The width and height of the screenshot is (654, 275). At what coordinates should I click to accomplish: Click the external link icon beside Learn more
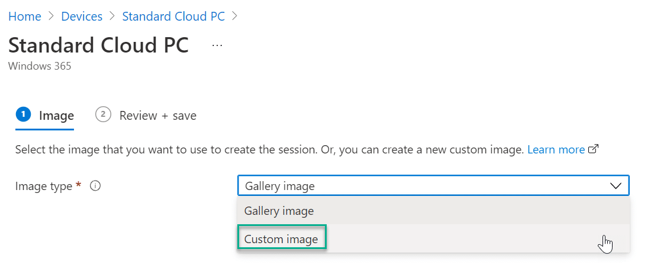[593, 149]
